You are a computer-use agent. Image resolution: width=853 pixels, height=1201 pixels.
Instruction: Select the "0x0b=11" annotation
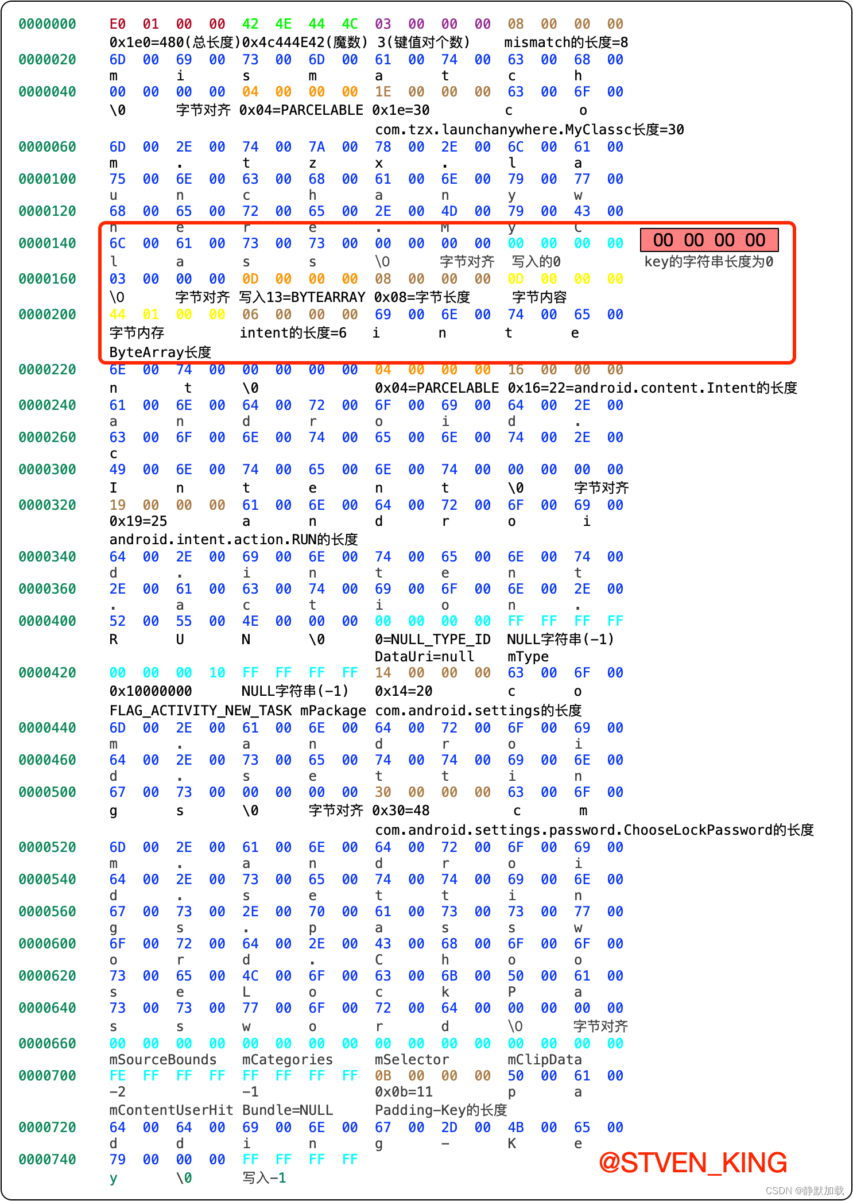coord(404,1091)
